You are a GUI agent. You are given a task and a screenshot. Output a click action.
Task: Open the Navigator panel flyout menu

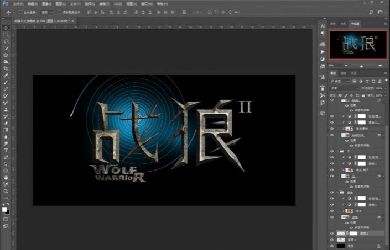click(386, 24)
